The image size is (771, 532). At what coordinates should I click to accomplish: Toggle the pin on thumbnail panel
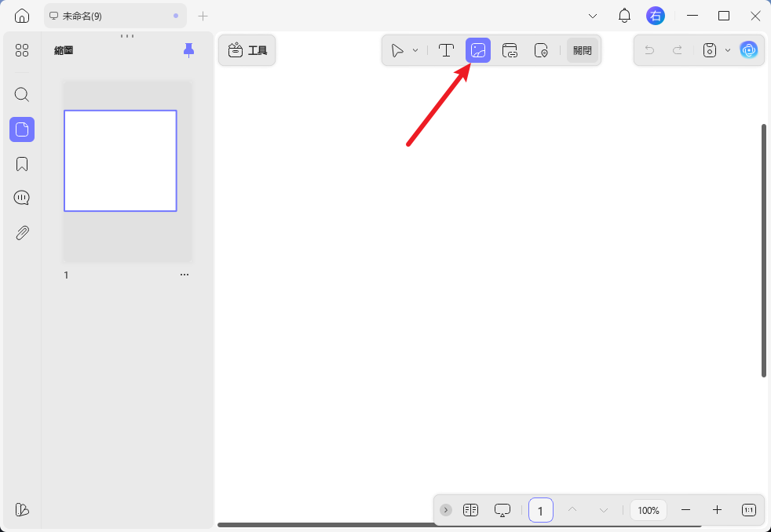(x=188, y=50)
